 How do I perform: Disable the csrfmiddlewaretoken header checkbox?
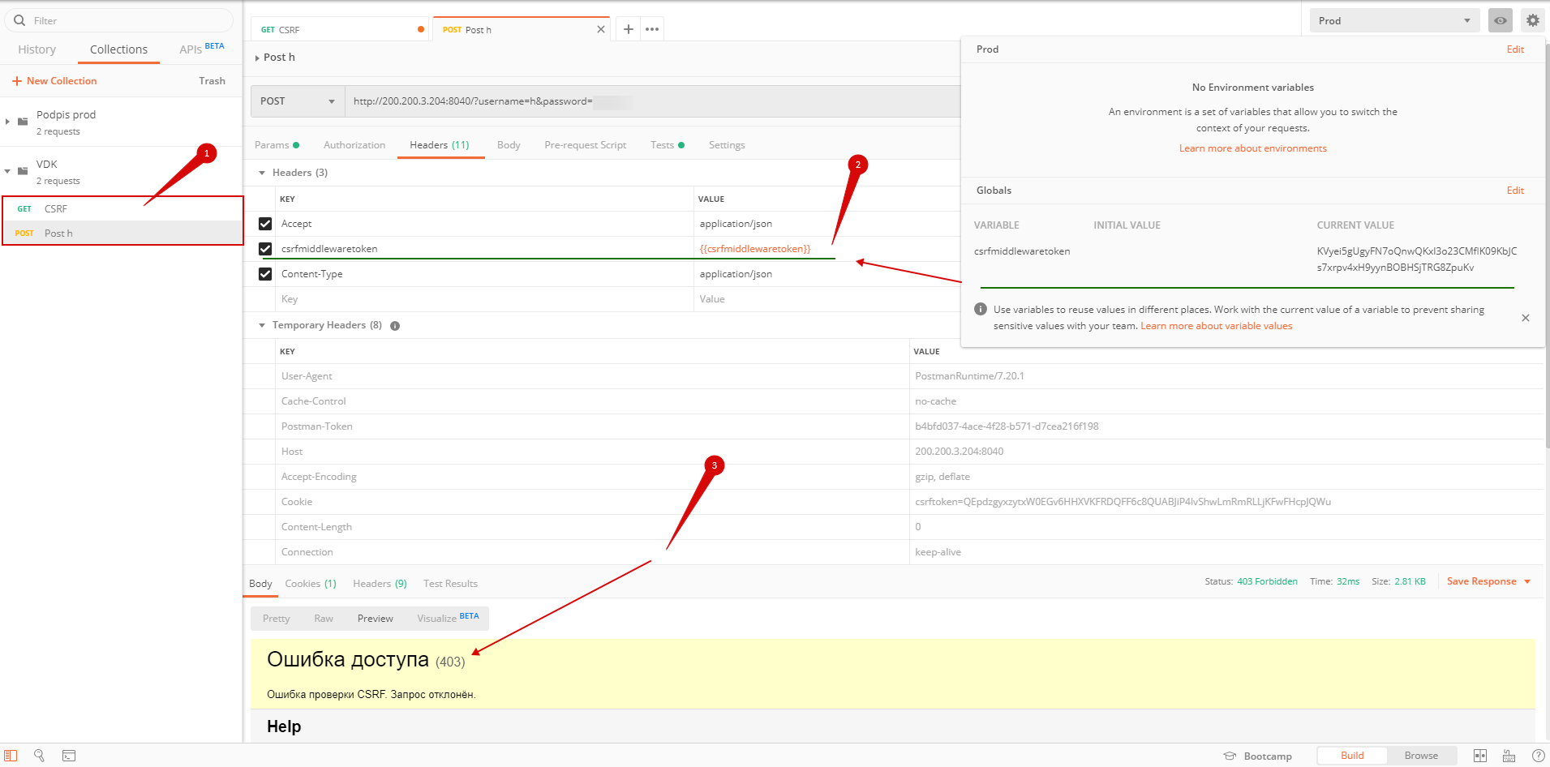coord(265,249)
